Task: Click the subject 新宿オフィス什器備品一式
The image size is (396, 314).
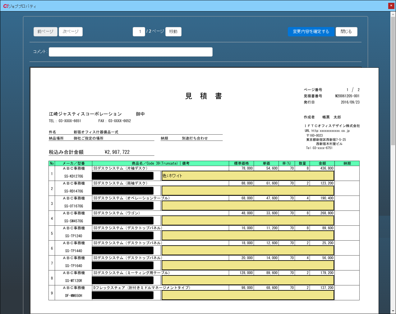Action: (96, 132)
